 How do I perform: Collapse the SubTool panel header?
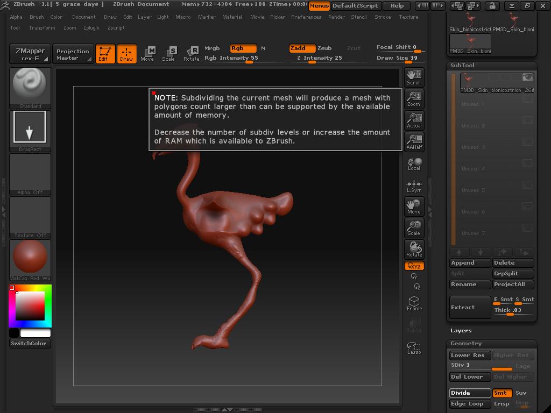click(x=463, y=66)
